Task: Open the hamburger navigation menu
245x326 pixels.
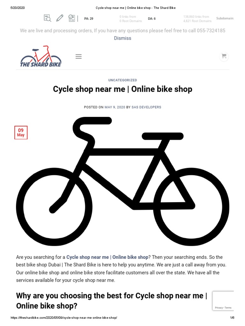Action: click(78, 56)
